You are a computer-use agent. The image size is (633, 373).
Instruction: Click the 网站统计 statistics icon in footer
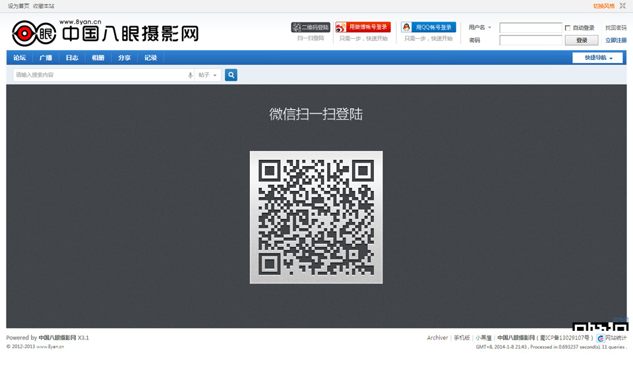pyautogui.click(x=601, y=338)
